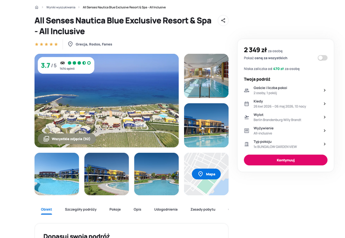Open the indoor pool photo thumbnail

[206, 76]
